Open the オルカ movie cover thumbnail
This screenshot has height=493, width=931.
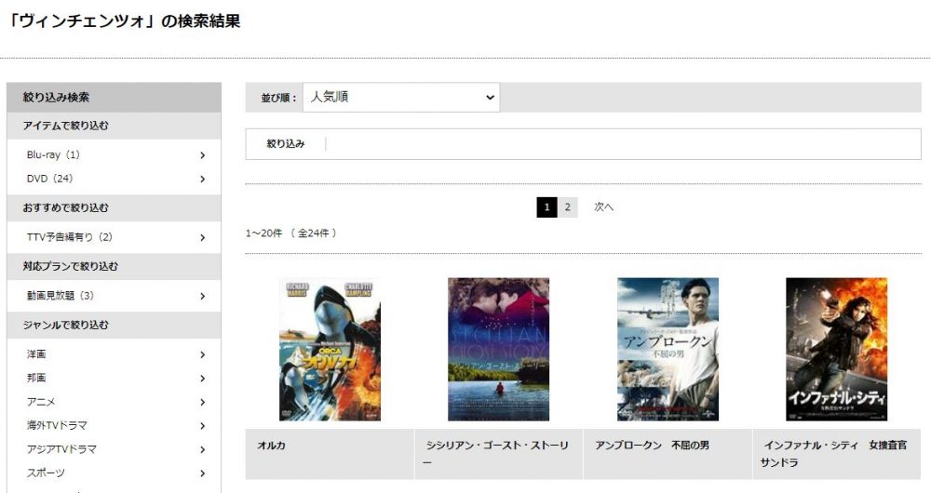coord(330,350)
